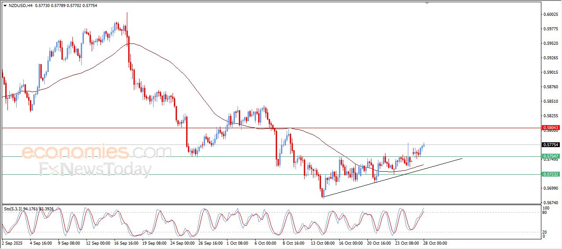
Task: Click the current price tag 0.57754
Action: (x=551, y=144)
